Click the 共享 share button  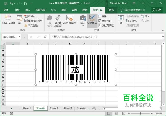[x=157, y=10]
